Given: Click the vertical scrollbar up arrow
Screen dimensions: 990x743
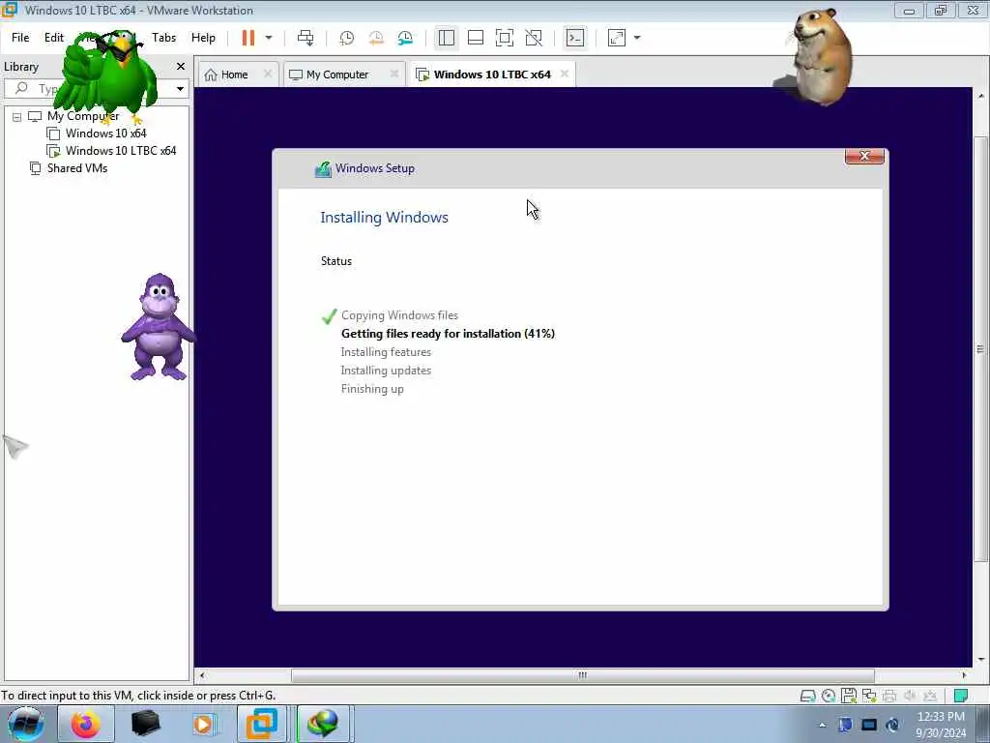Looking at the screenshot, I should point(980,96).
